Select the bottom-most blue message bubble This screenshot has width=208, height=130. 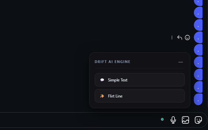click(198, 99)
